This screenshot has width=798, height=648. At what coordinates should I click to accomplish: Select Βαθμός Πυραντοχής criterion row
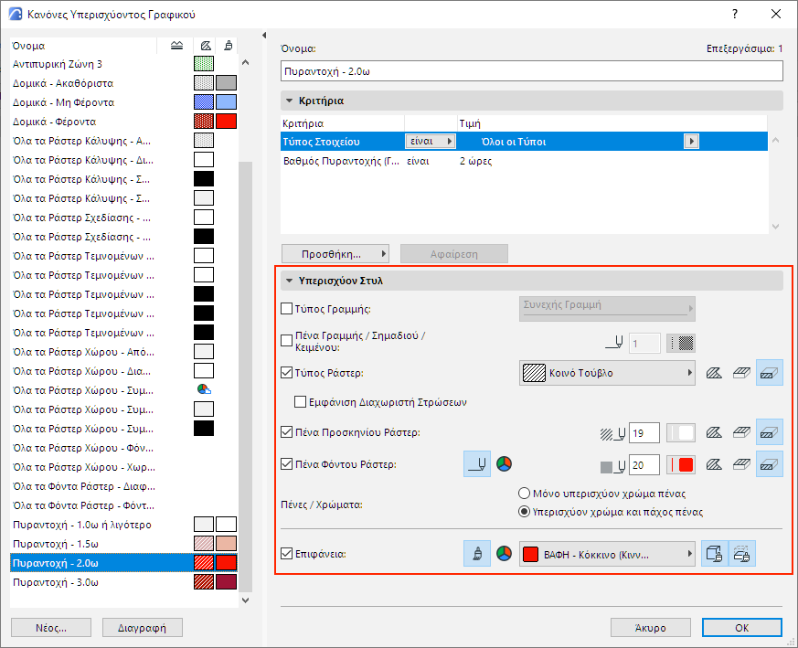524,161
